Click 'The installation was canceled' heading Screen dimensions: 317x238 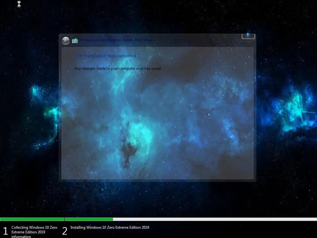coord(105,56)
